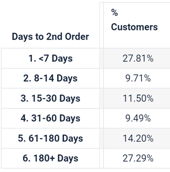The width and height of the screenshot is (170, 172).
Task: Select the '4. 31-60 Days' row label
Action: pos(50,118)
